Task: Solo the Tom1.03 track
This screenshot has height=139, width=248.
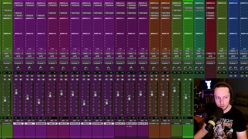Action: 50,80
